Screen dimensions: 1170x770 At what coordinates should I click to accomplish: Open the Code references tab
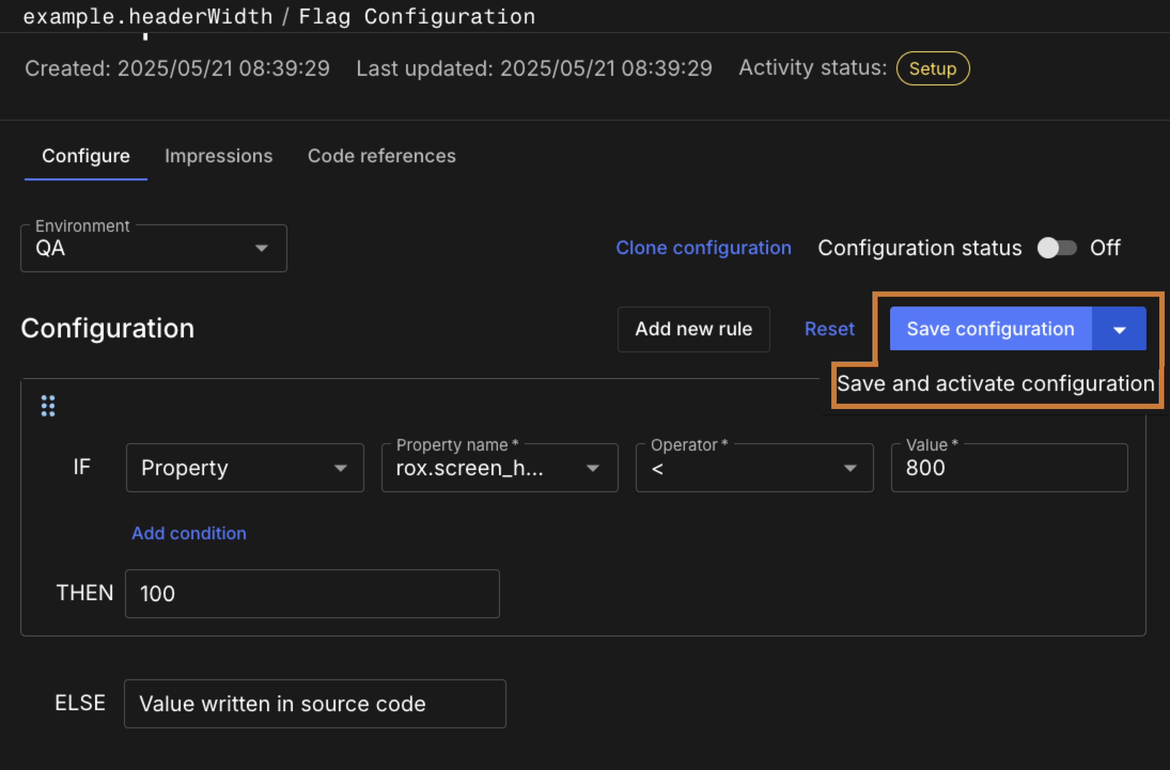coord(381,156)
